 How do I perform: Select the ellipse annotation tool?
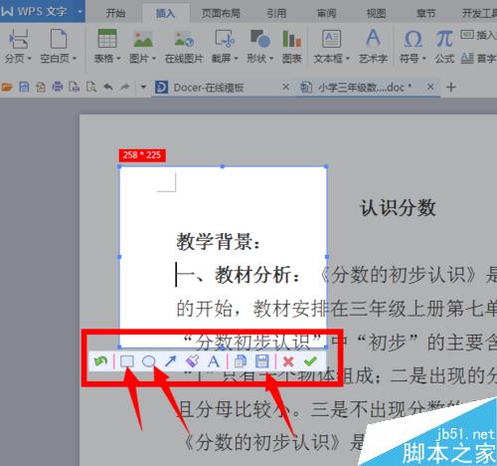point(148,361)
